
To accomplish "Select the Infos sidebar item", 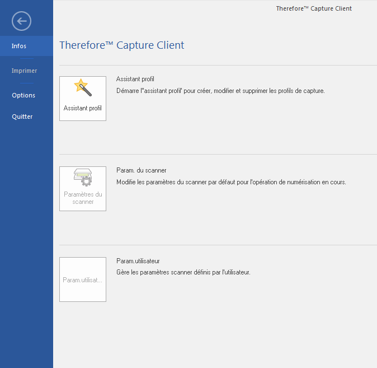I will [19, 46].
